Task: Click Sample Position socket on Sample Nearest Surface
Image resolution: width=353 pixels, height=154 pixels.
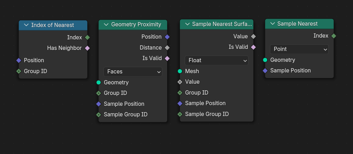Action: (180, 103)
